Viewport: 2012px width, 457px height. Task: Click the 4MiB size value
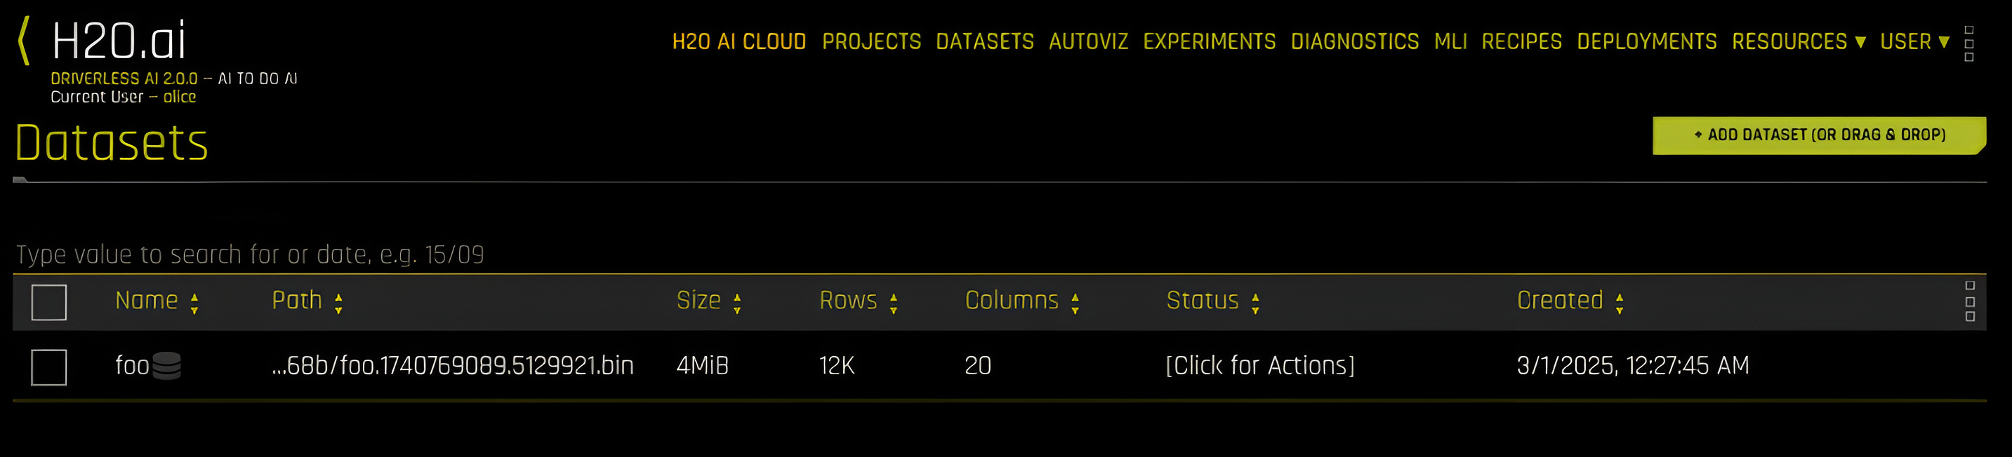702,366
